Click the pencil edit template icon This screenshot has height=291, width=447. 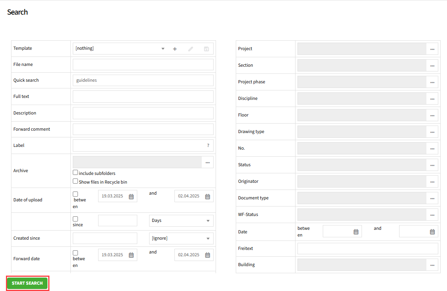pyautogui.click(x=190, y=49)
